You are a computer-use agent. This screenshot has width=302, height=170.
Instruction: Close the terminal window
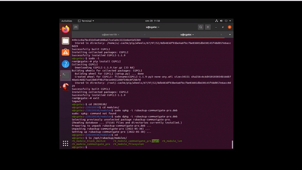(x=229, y=27)
